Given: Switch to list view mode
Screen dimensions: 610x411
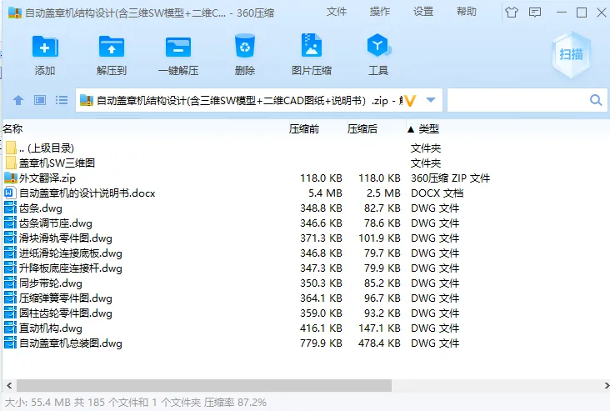Looking at the screenshot, I should click(x=62, y=100).
